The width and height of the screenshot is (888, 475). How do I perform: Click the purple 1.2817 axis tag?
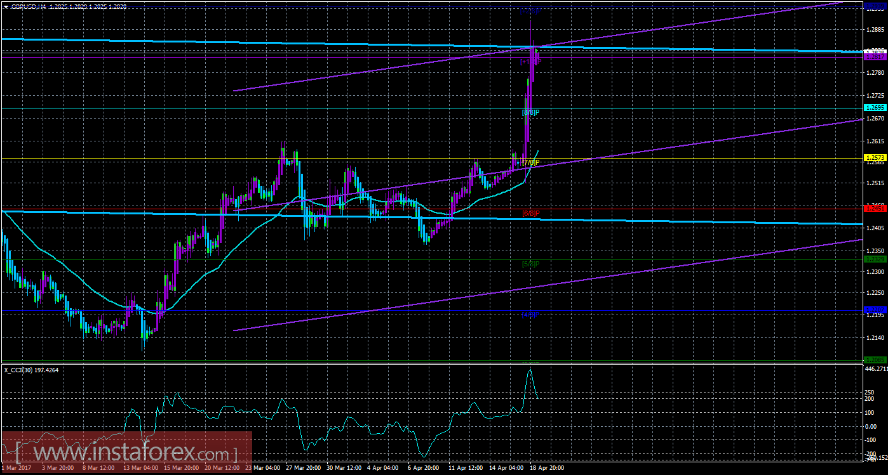click(876, 56)
